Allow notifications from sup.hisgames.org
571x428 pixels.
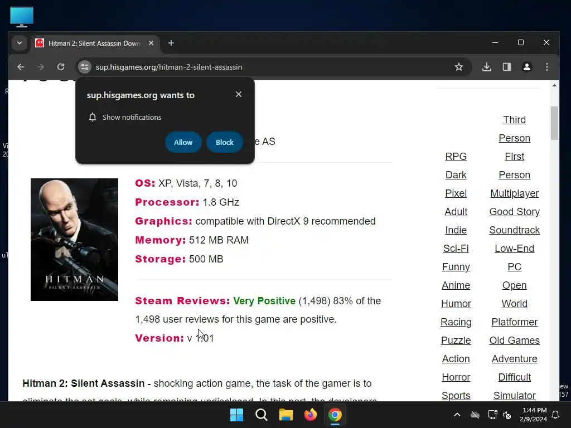coord(183,142)
